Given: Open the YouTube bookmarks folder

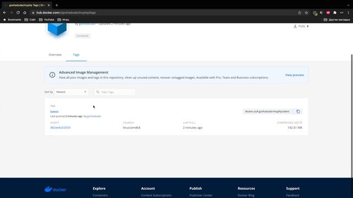Looking at the screenshot, I should pyautogui.click(x=46, y=20).
